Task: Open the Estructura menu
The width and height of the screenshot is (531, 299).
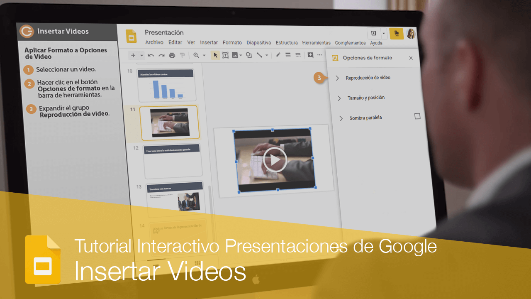Action: (287, 42)
